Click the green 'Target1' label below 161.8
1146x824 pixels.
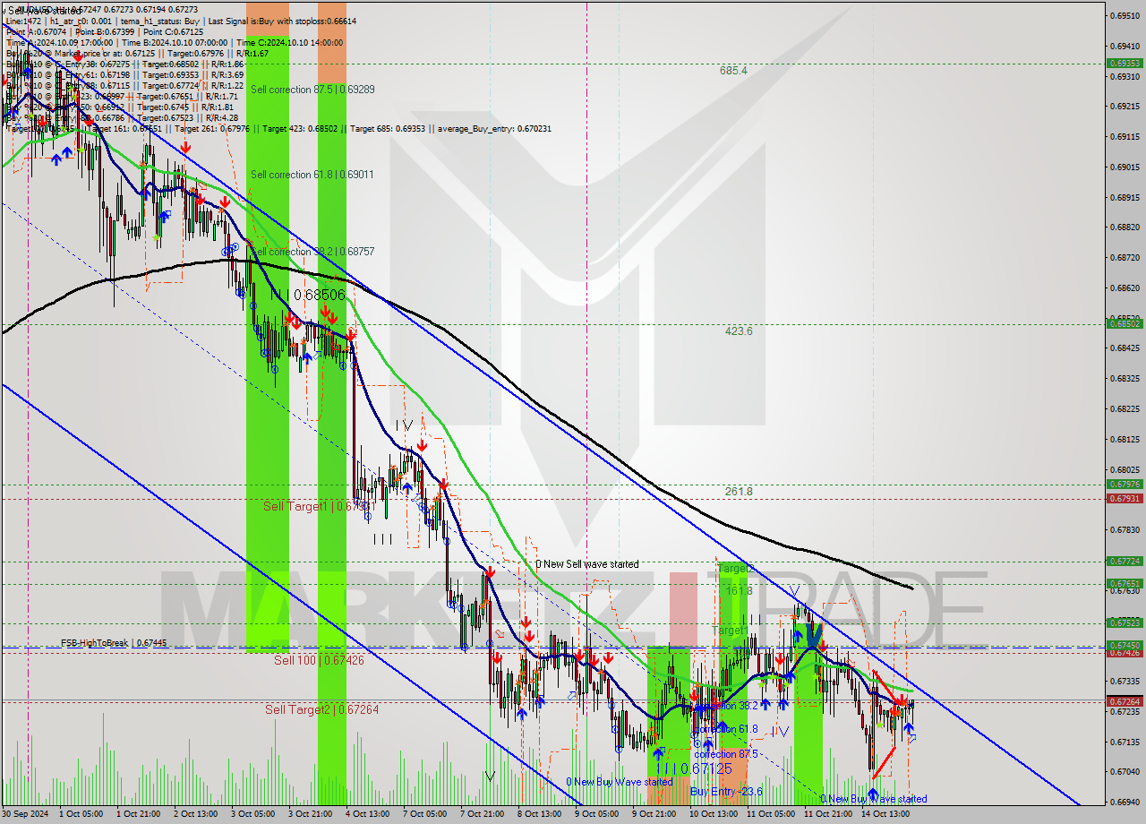[x=729, y=631]
